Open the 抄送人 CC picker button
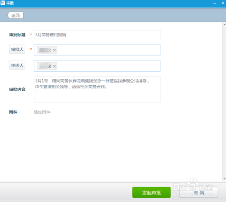 pos(17,65)
